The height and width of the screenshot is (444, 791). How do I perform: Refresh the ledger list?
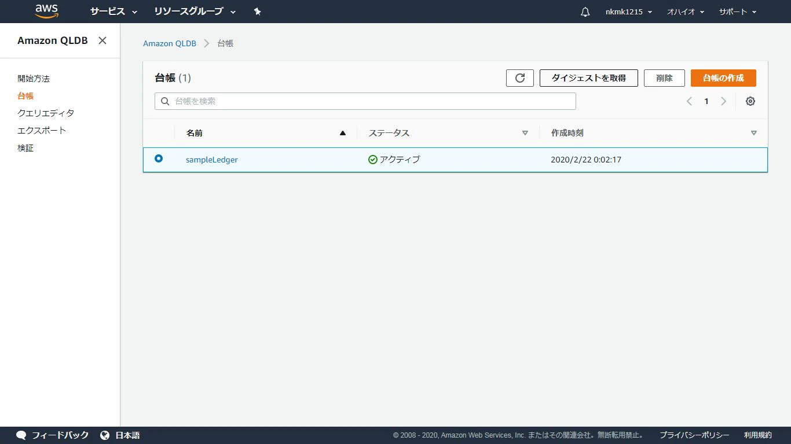click(x=520, y=78)
